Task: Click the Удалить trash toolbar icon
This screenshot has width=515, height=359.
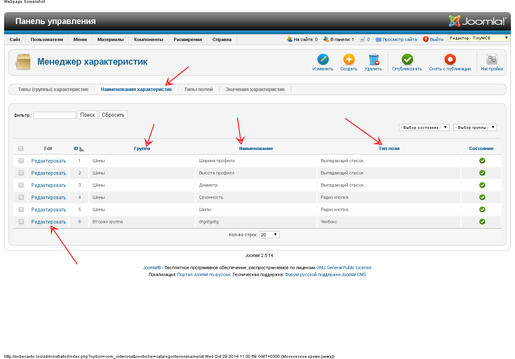Action: 374,59
